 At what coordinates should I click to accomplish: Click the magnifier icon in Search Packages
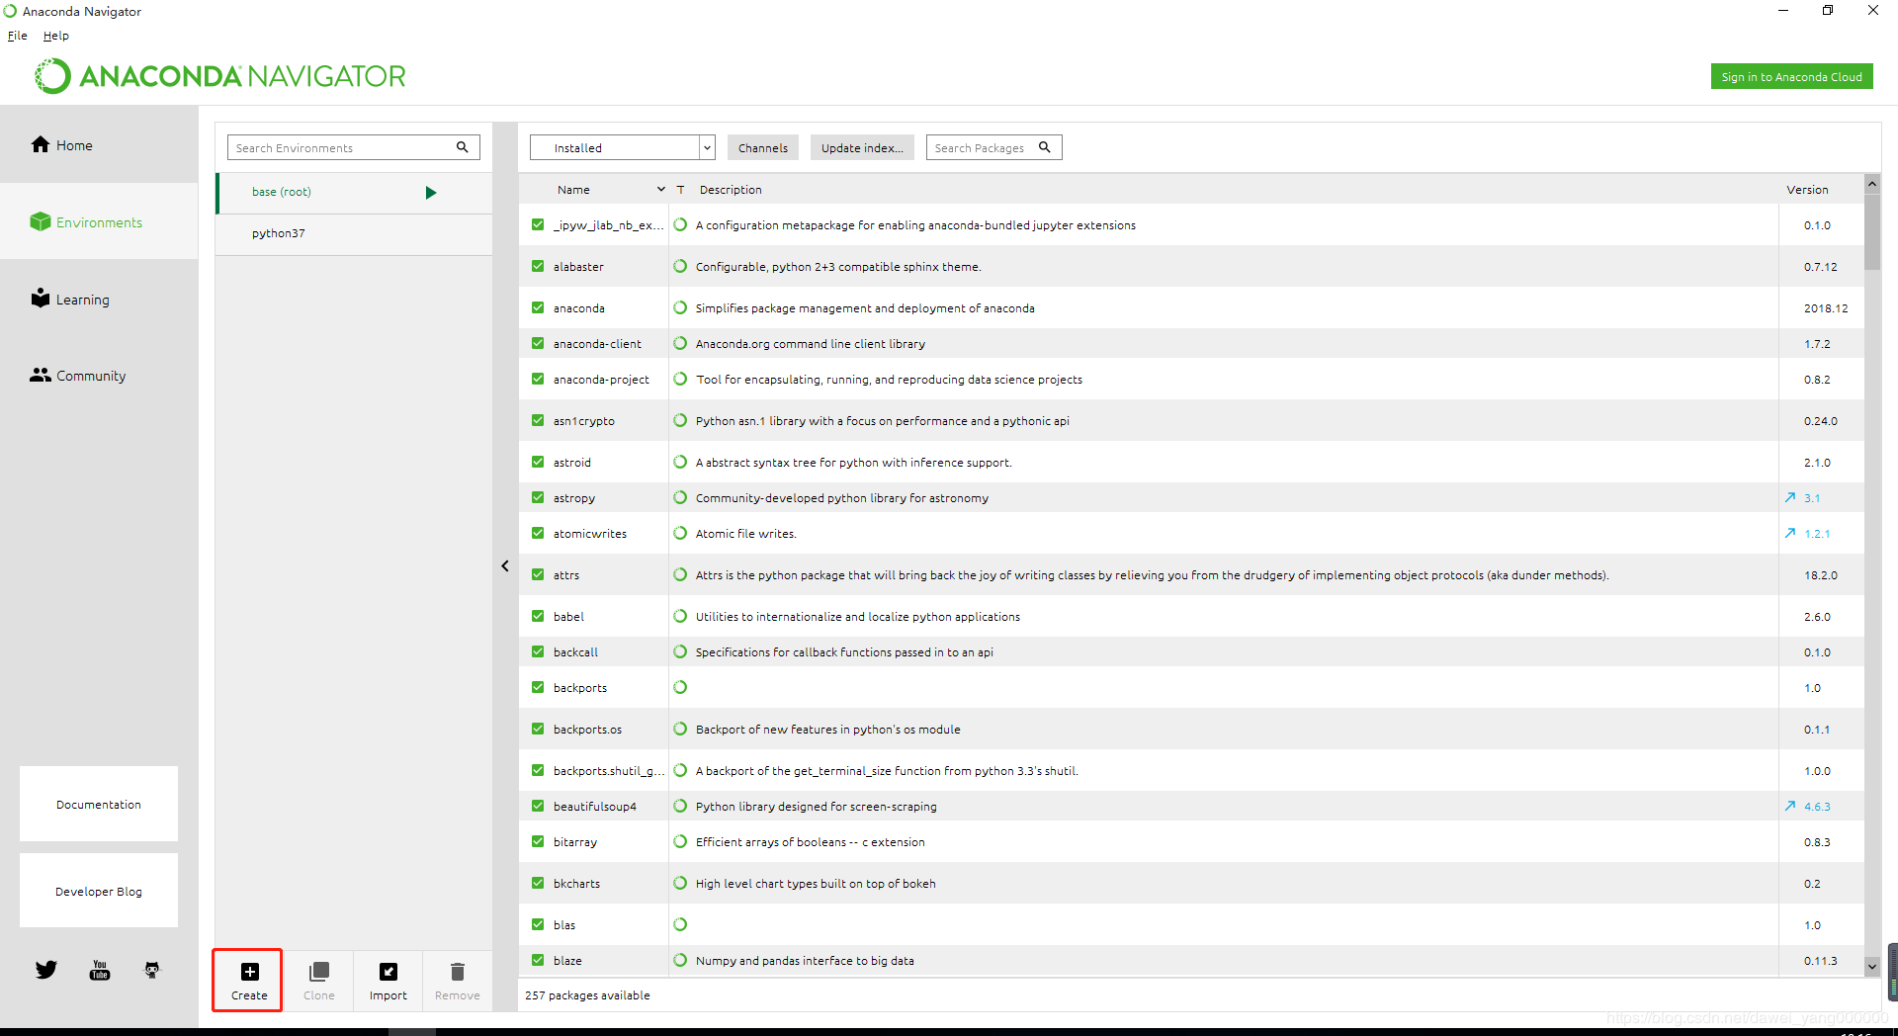tap(1044, 147)
